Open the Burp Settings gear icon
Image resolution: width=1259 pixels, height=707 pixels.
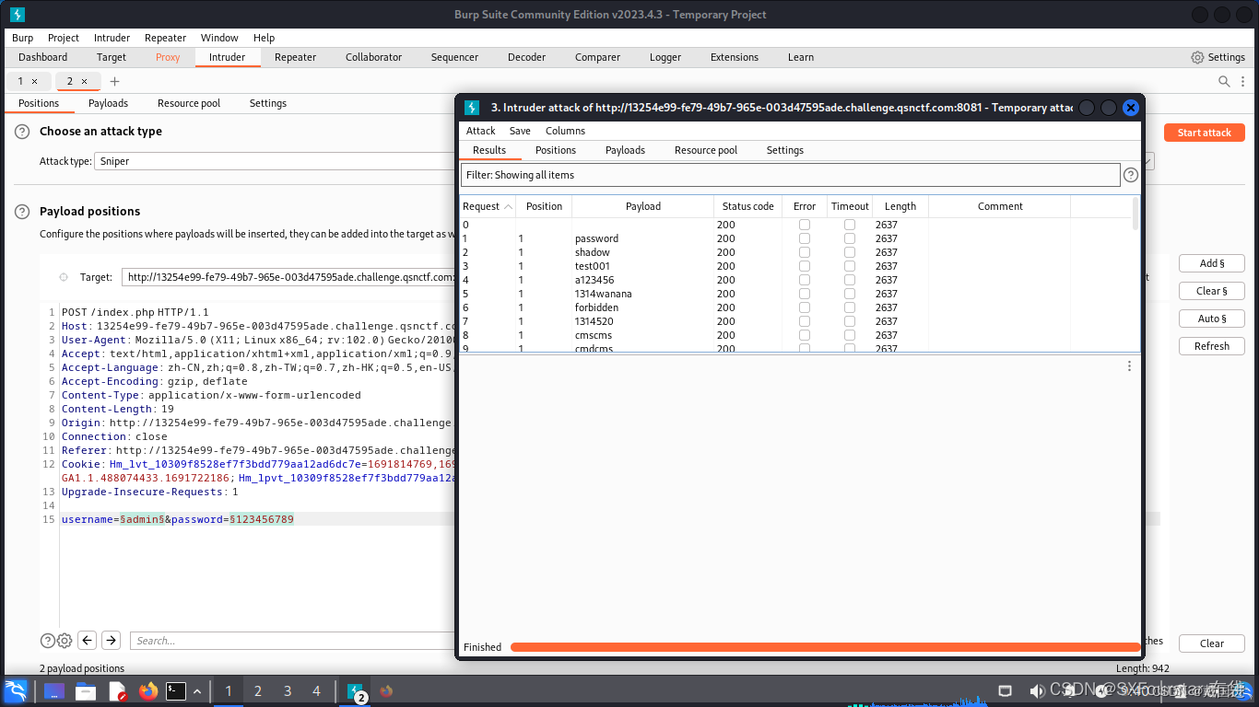coord(1197,57)
